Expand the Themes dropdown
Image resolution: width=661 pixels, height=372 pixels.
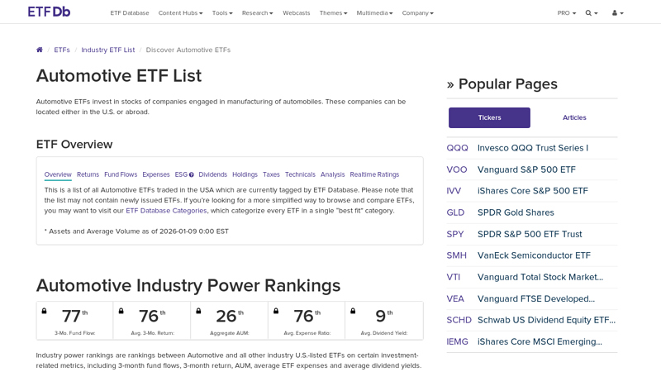[x=333, y=13]
